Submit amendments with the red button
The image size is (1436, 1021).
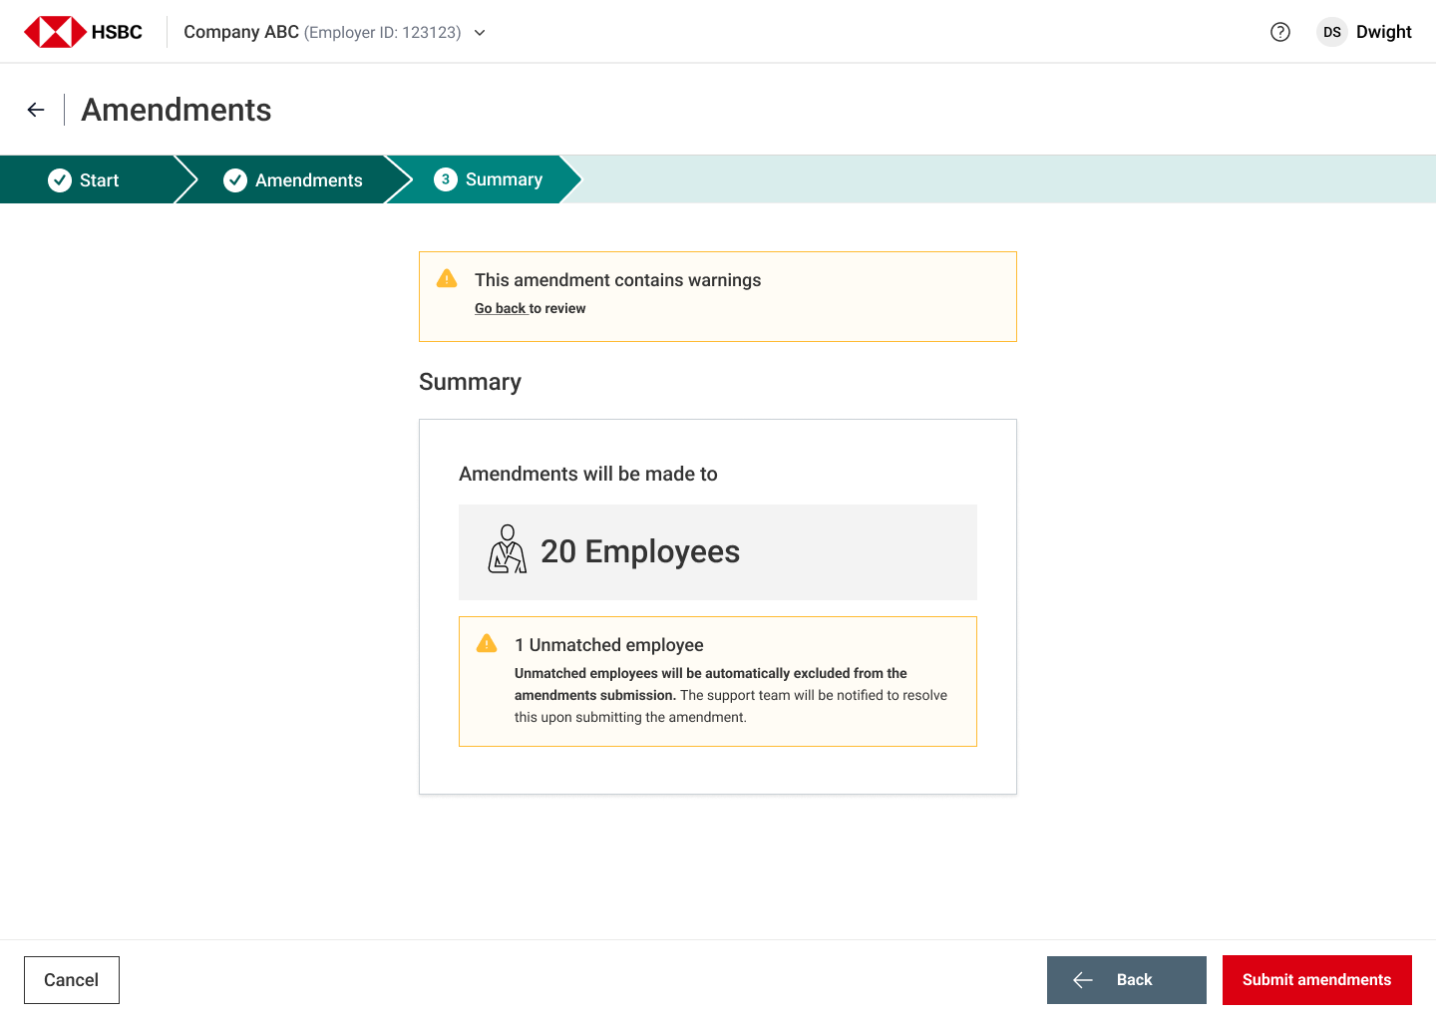[x=1317, y=980]
